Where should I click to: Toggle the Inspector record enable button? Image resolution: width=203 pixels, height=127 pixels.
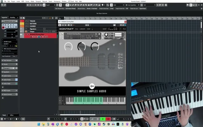click(x=3, y=27)
